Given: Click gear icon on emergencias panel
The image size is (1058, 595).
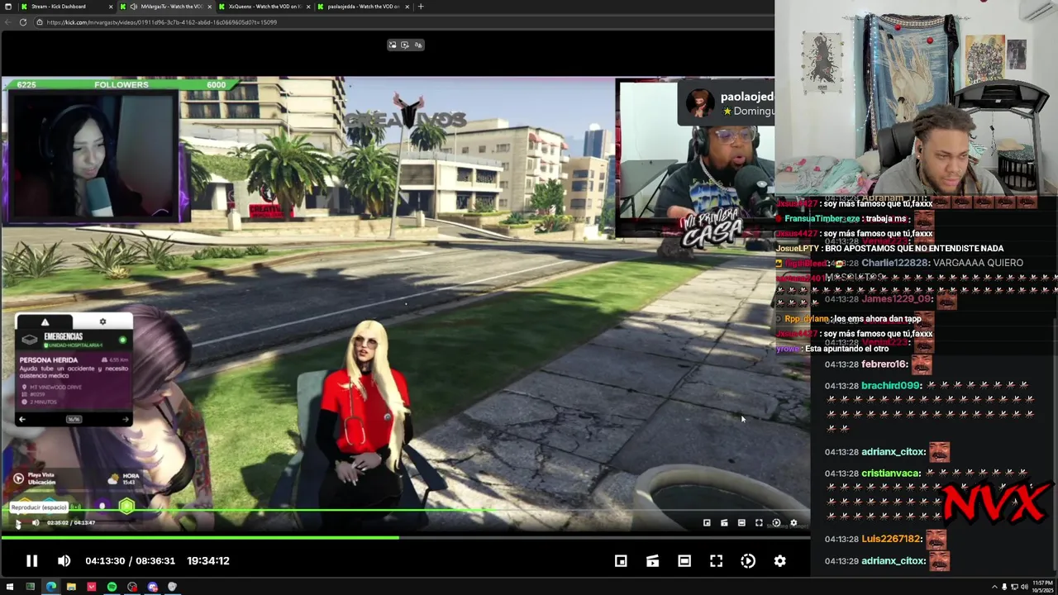Looking at the screenshot, I should tap(102, 321).
